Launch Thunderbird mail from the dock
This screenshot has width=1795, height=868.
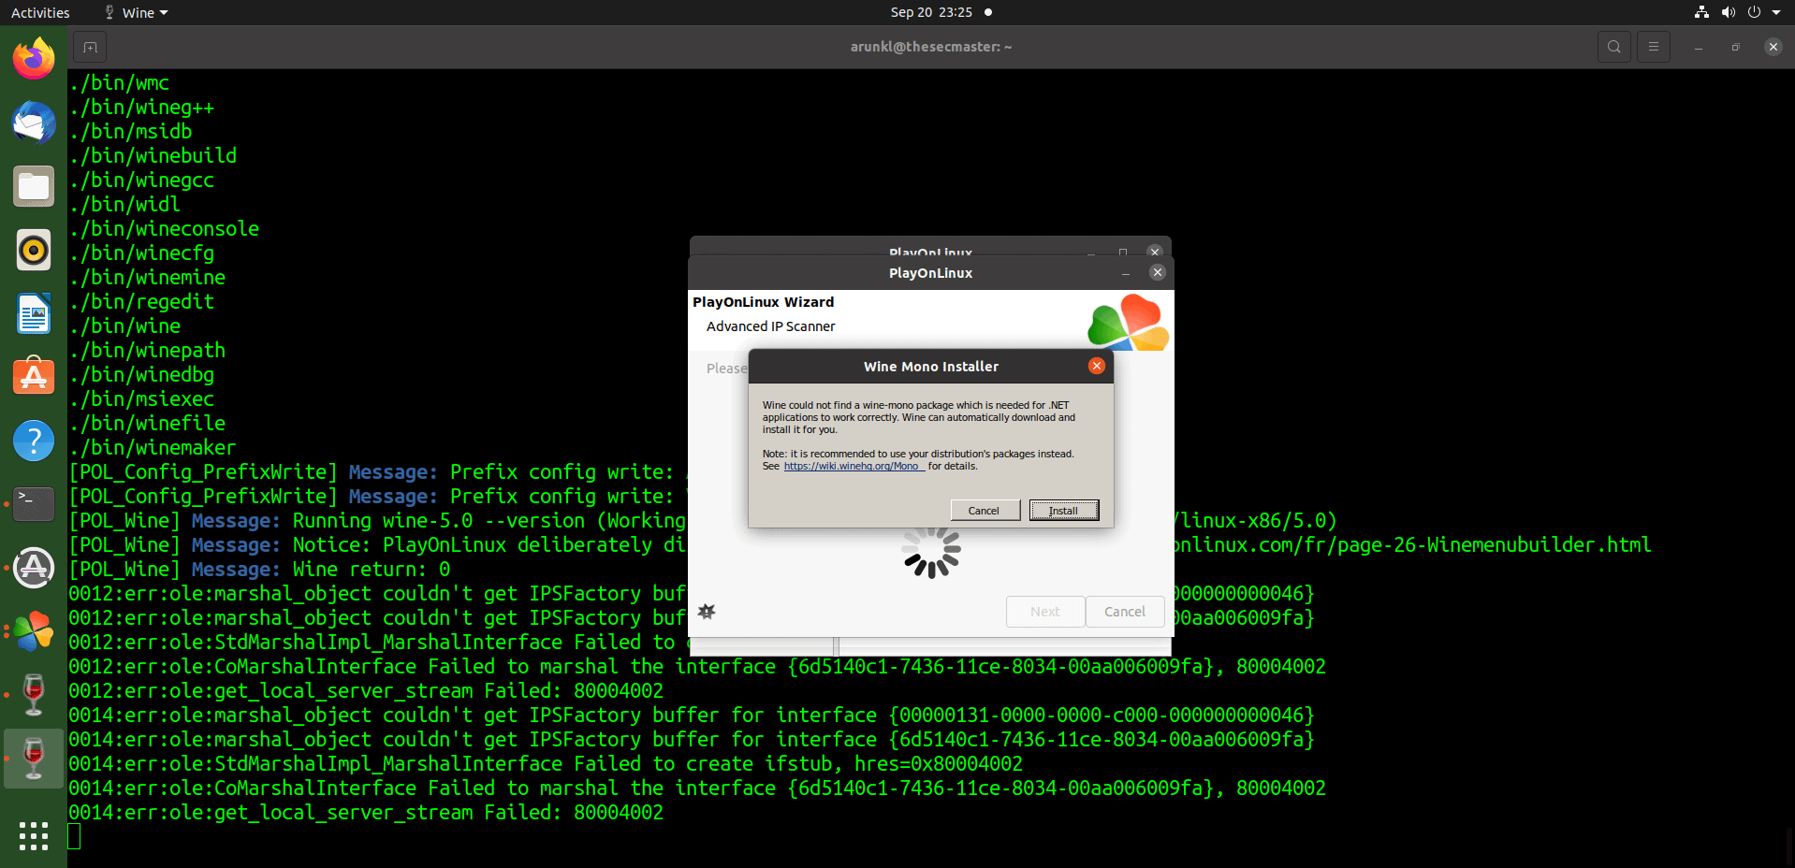tap(34, 123)
